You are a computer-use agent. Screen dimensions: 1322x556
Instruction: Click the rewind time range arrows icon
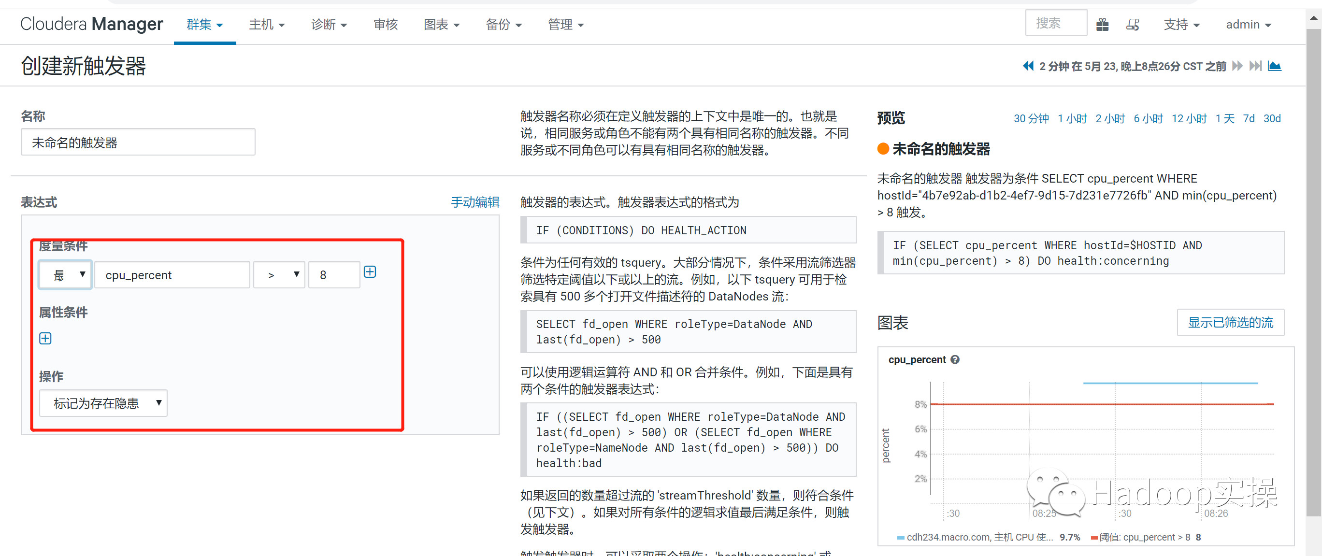[x=1028, y=66]
